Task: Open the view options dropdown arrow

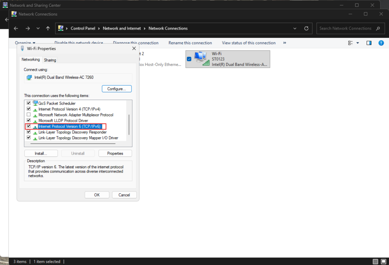Action: click(x=357, y=43)
